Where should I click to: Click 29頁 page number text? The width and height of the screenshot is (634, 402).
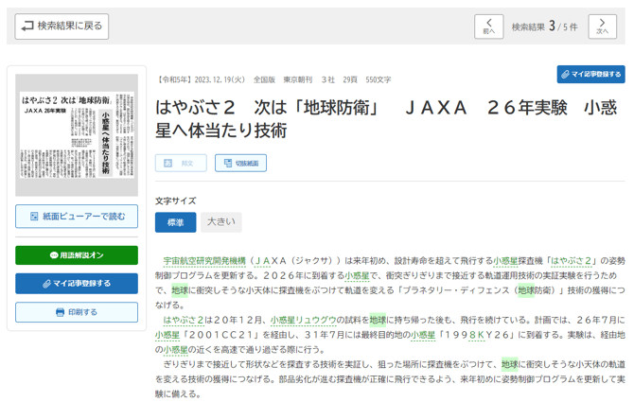(350, 79)
